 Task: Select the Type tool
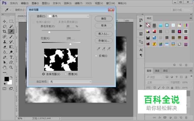pos(11,57)
